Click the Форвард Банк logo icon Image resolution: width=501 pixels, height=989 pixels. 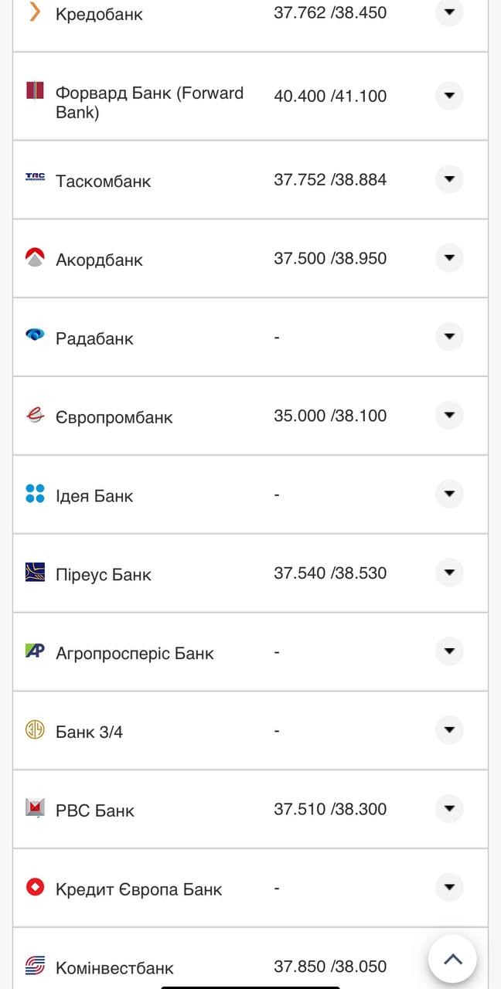(x=35, y=90)
